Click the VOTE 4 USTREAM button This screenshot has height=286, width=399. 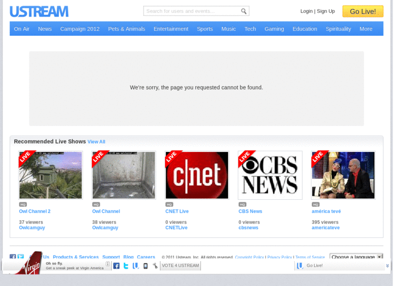pyautogui.click(x=181, y=266)
